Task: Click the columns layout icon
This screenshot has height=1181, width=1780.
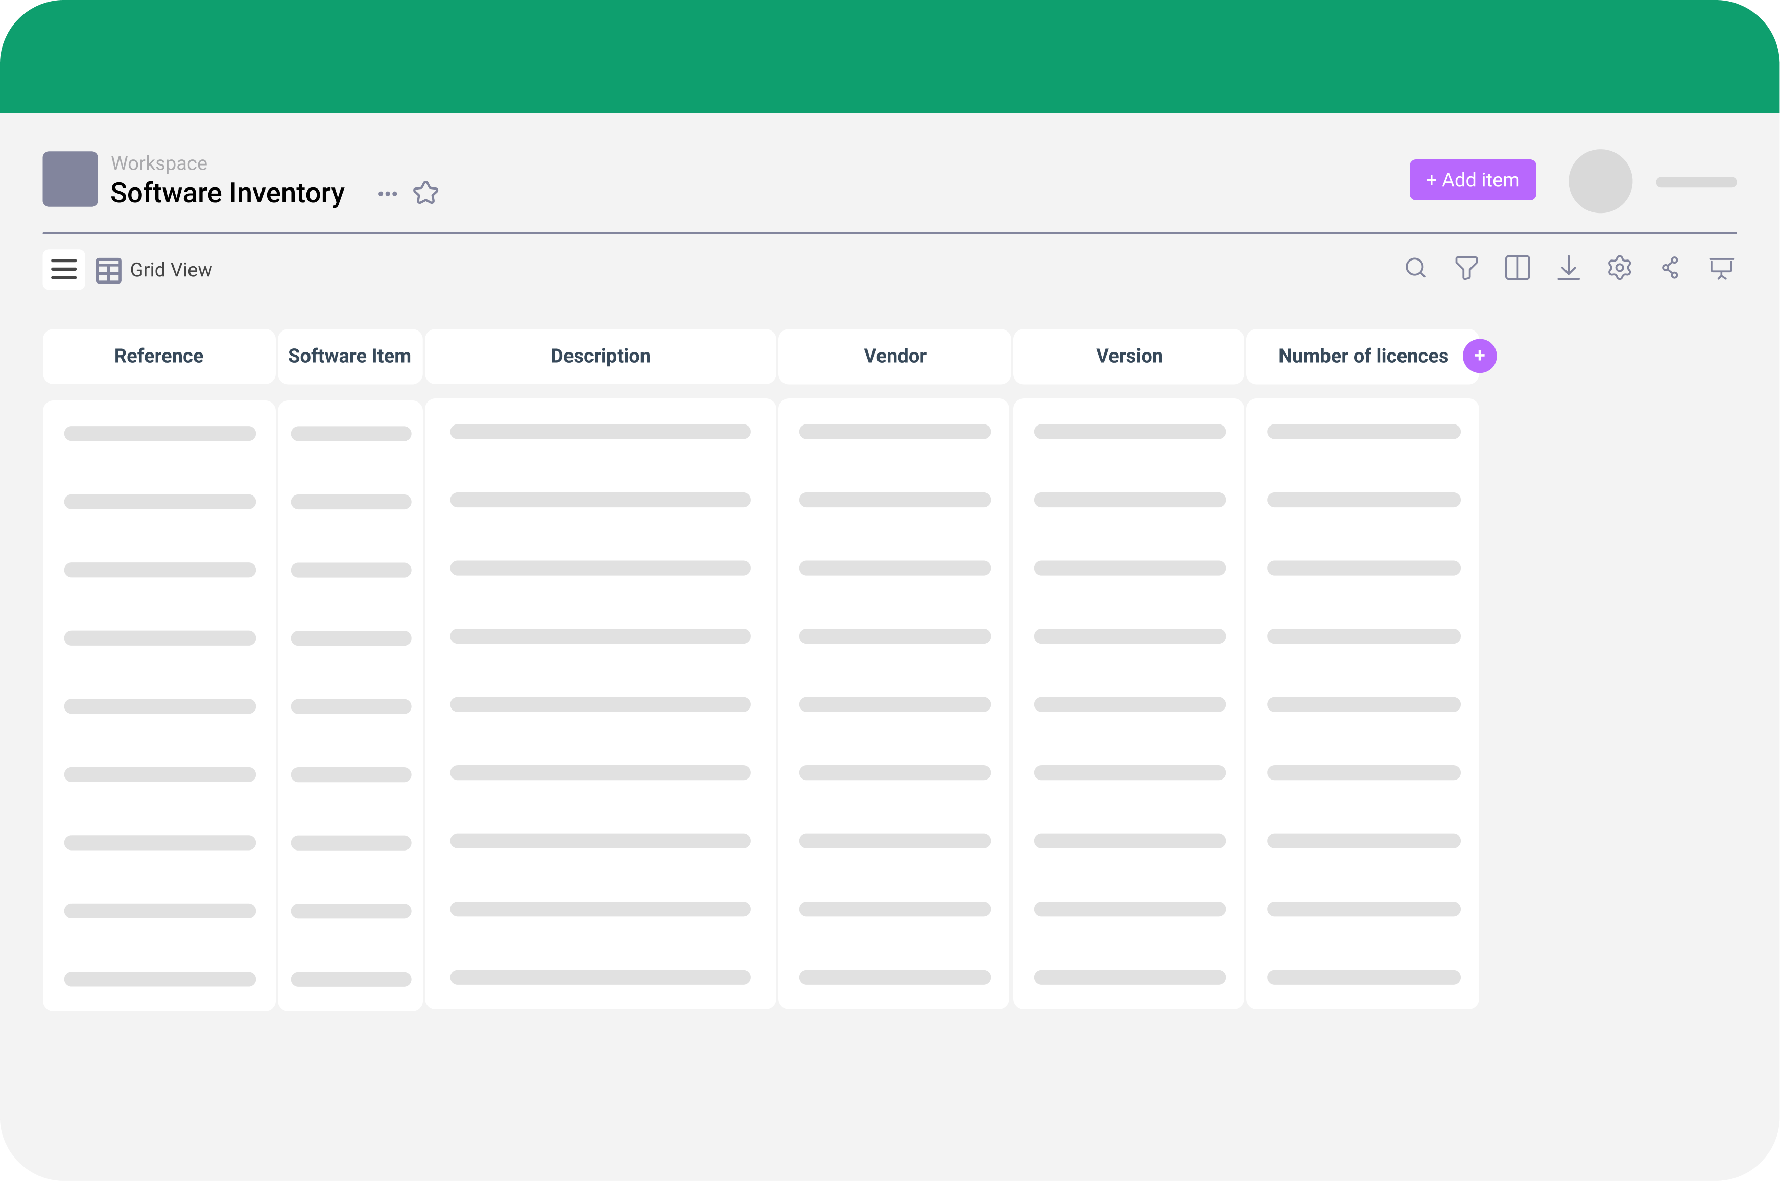Action: point(1516,268)
